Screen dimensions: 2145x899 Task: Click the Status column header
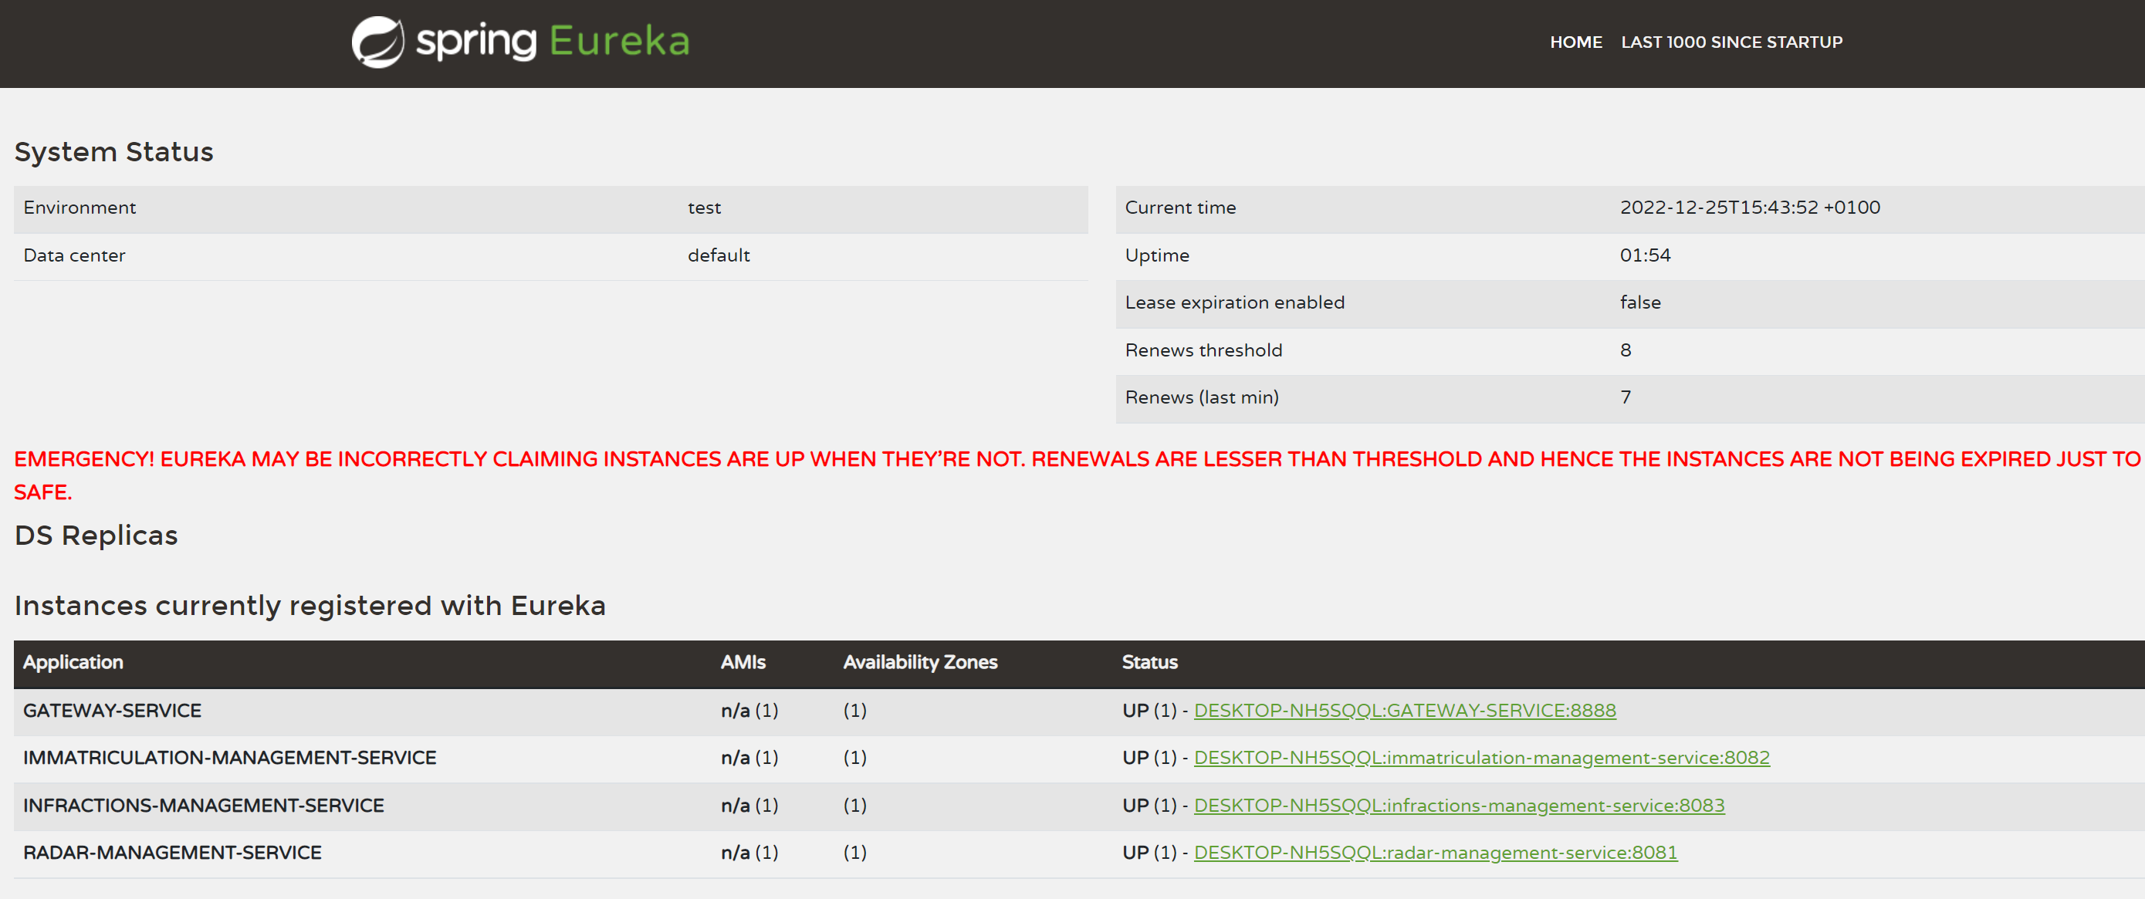pyautogui.click(x=1149, y=663)
